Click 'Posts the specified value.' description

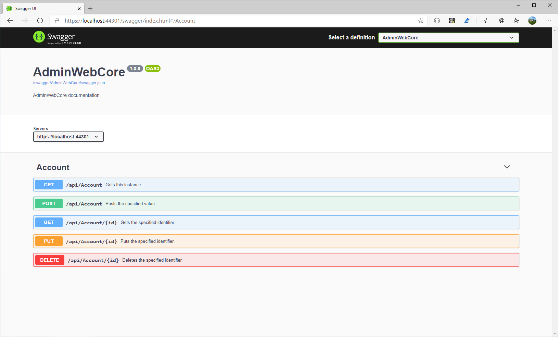(x=131, y=204)
